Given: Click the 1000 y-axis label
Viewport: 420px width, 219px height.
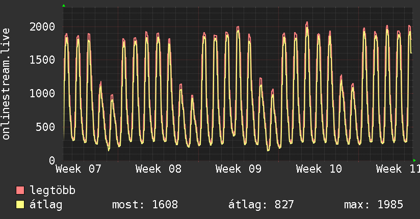Looking at the screenshot, I should (x=42, y=93).
